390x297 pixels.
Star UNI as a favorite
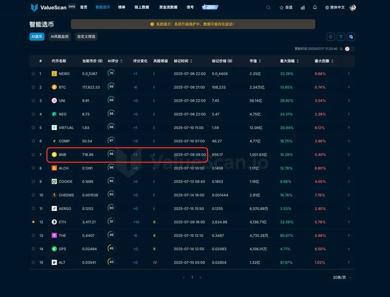33,101
